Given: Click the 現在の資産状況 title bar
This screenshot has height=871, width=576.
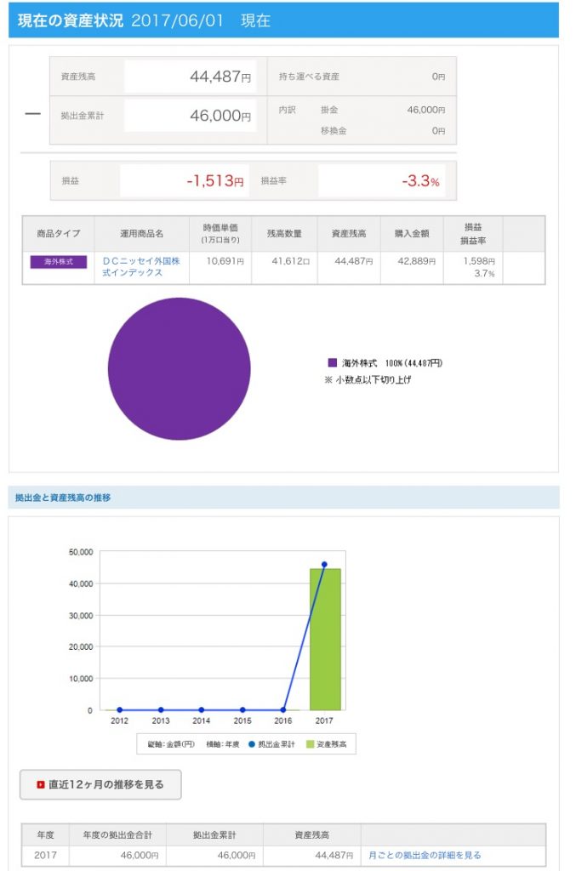Looking at the screenshot, I should pyautogui.click(x=283, y=20).
